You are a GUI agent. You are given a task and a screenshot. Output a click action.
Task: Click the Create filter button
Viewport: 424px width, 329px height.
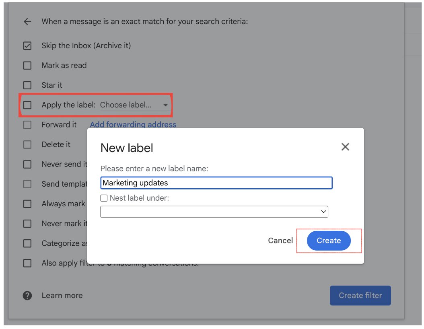(x=360, y=295)
